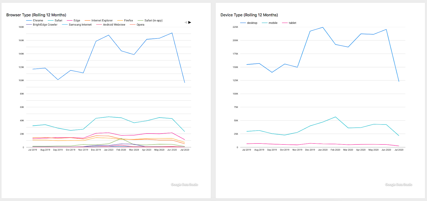Click the Safari (in-app) legend entry
This screenshot has height=201, width=427.
coord(150,21)
